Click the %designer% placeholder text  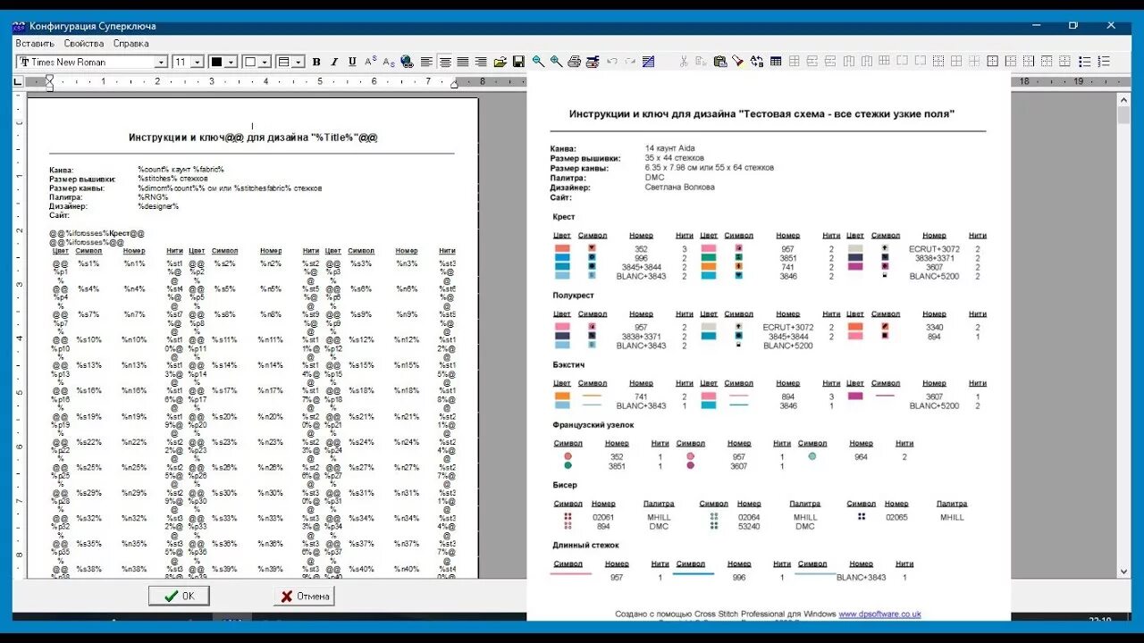coord(158,206)
